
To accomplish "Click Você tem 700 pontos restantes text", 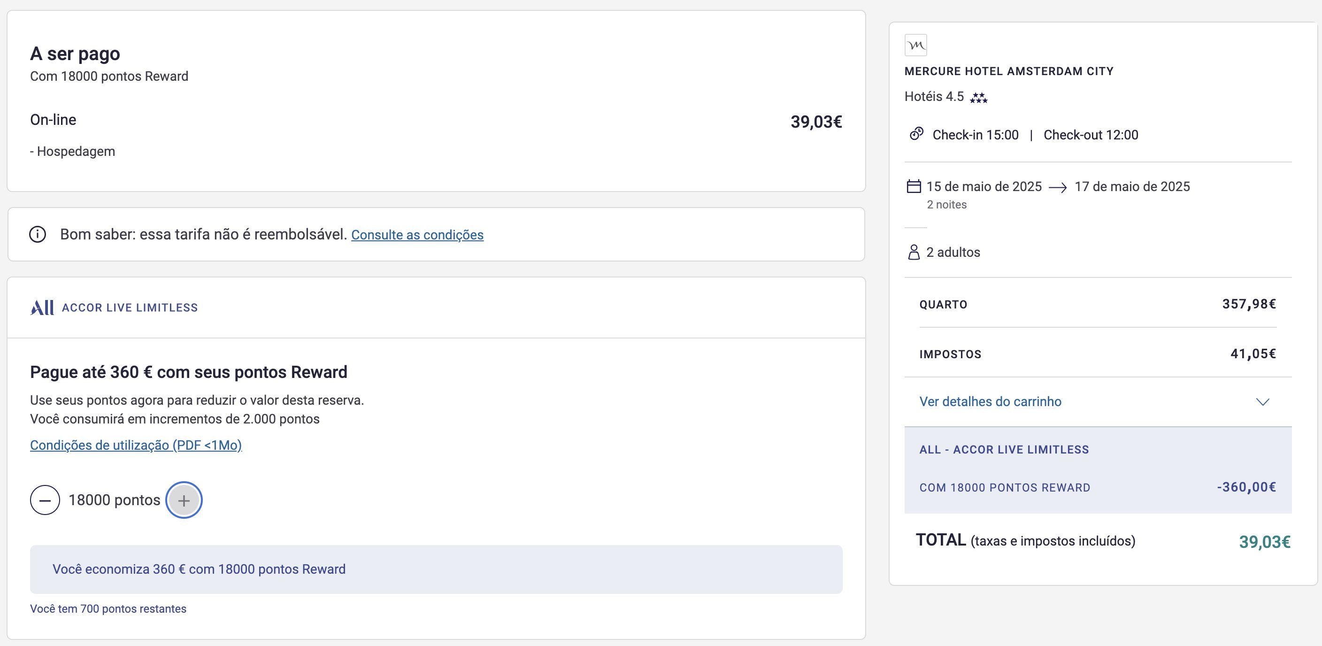I will tap(108, 608).
